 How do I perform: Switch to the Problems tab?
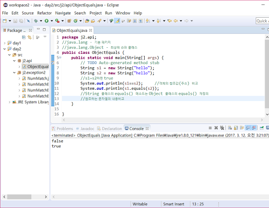(62, 128)
